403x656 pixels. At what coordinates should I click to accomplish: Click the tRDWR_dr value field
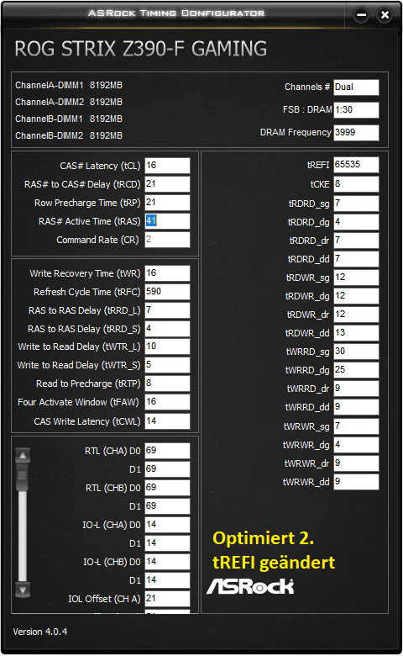coord(356,315)
